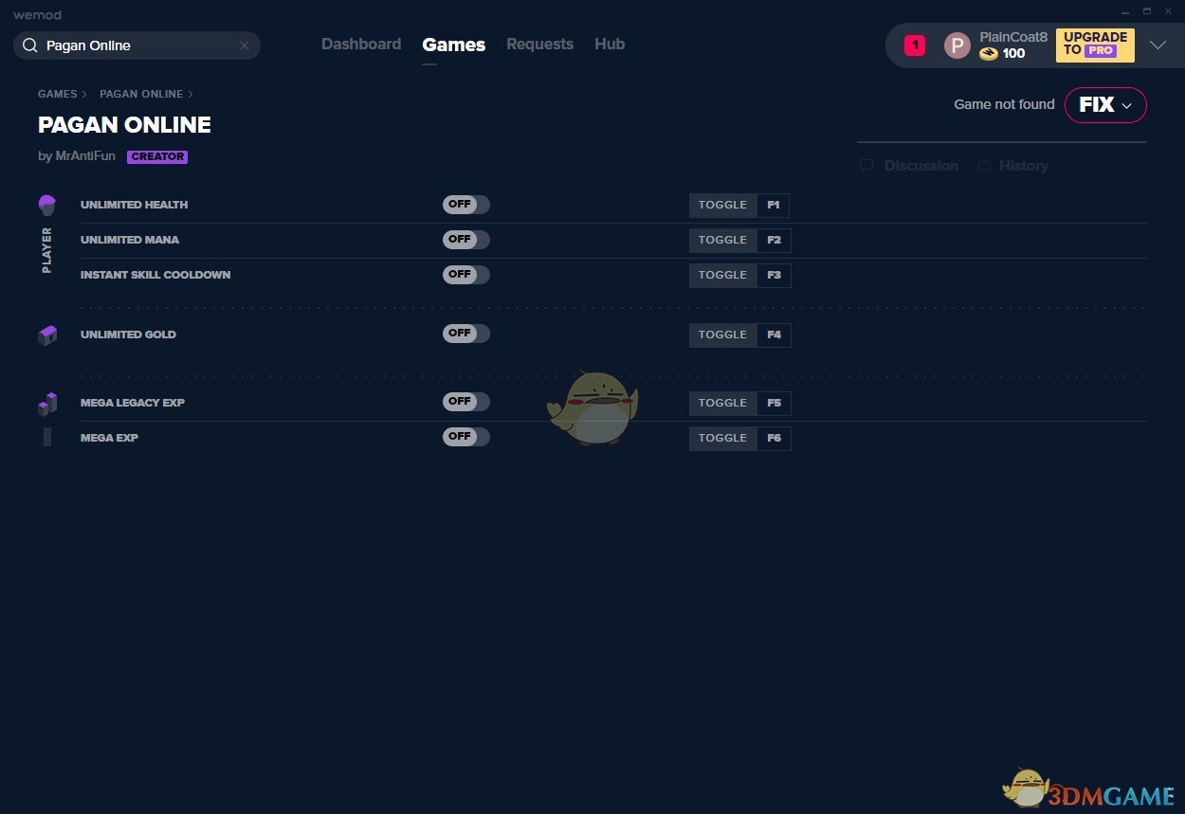The height and width of the screenshot is (814, 1185).
Task: Click the Player category head icon
Action: point(46,205)
